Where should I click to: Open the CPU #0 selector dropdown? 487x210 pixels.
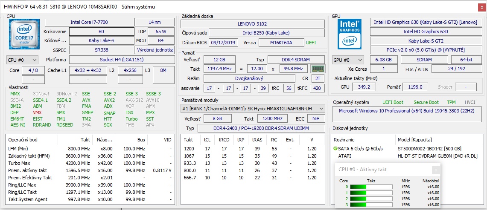coord(22,60)
